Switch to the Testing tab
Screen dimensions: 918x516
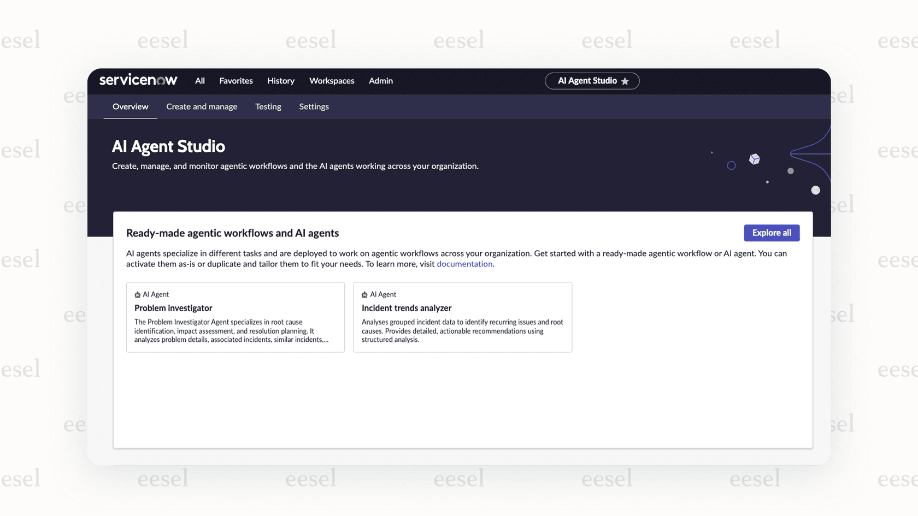[268, 106]
